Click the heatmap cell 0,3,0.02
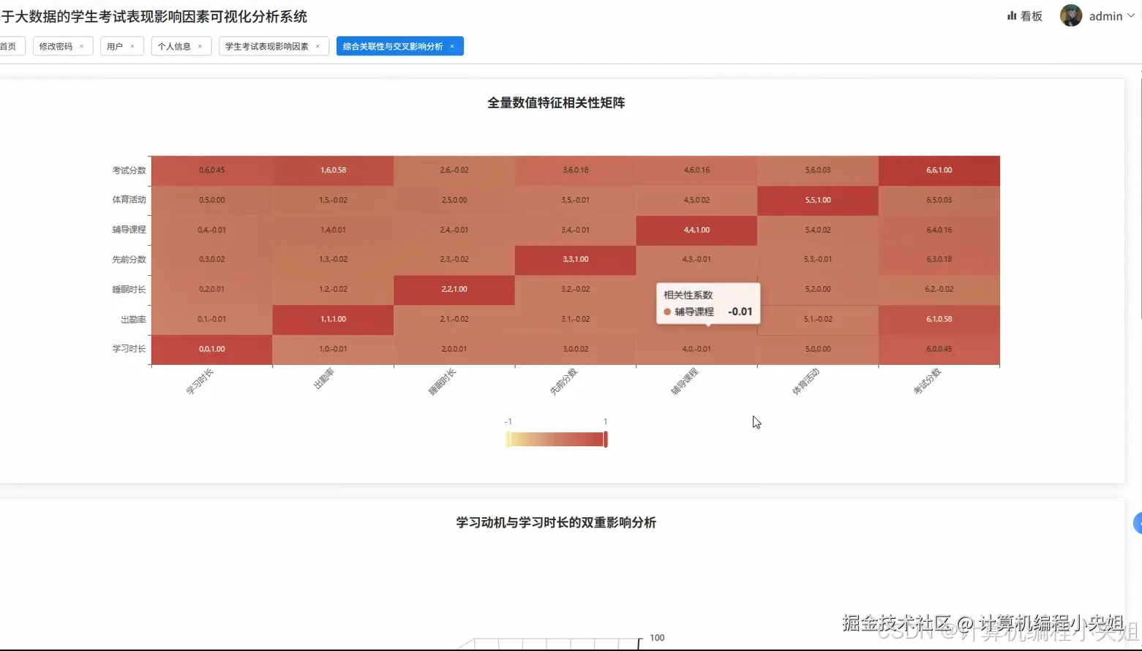Image resolution: width=1142 pixels, height=651 pixels. (x=212, y=259)
